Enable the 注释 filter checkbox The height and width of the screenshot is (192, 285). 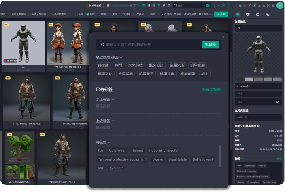click(x=110, y=14)
